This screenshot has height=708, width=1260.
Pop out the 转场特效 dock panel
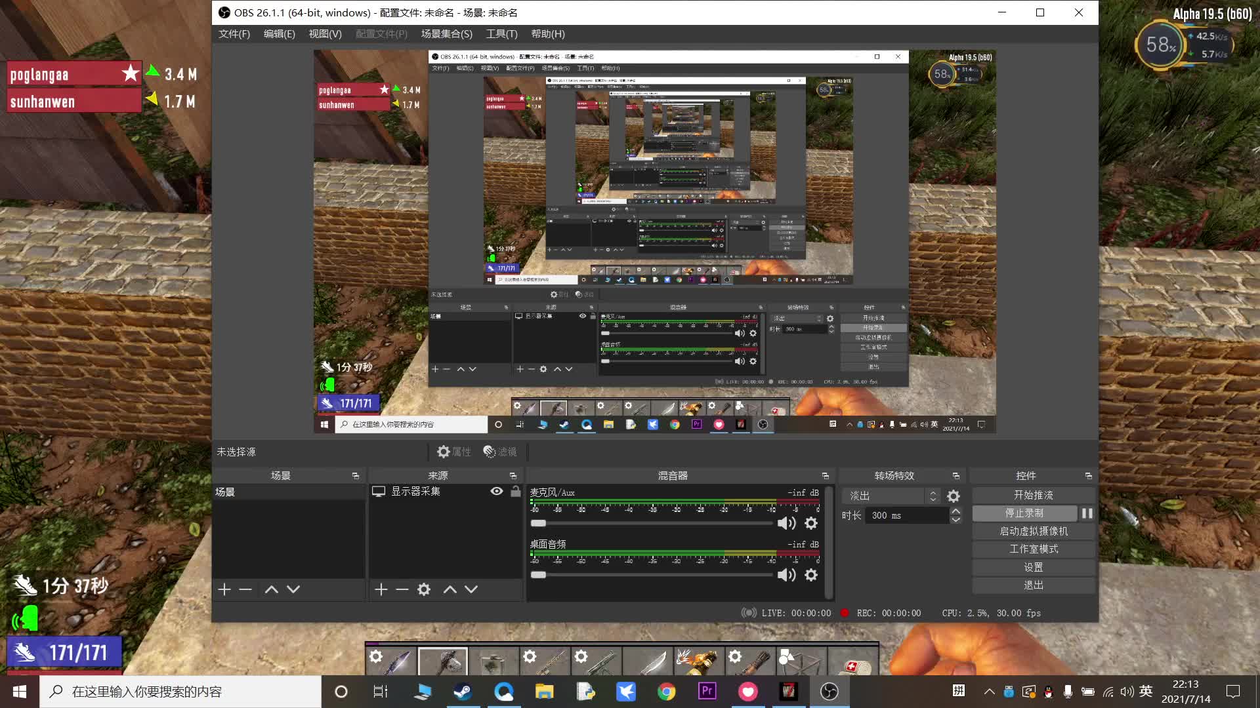(956, 476)
